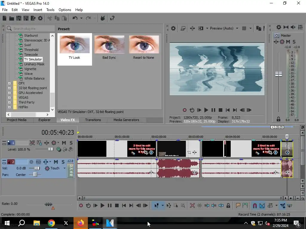This screenshot has width=306, height=229.
Task: Expand the VEGAS plug-in folder
Action: (9, 98)
